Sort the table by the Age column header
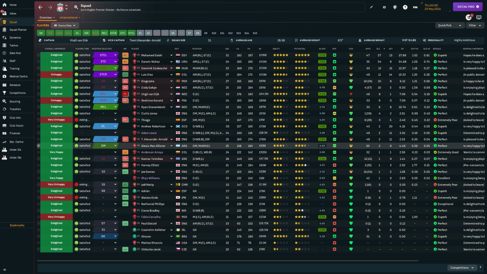487x274 pixels. click(x=227, y=49)
